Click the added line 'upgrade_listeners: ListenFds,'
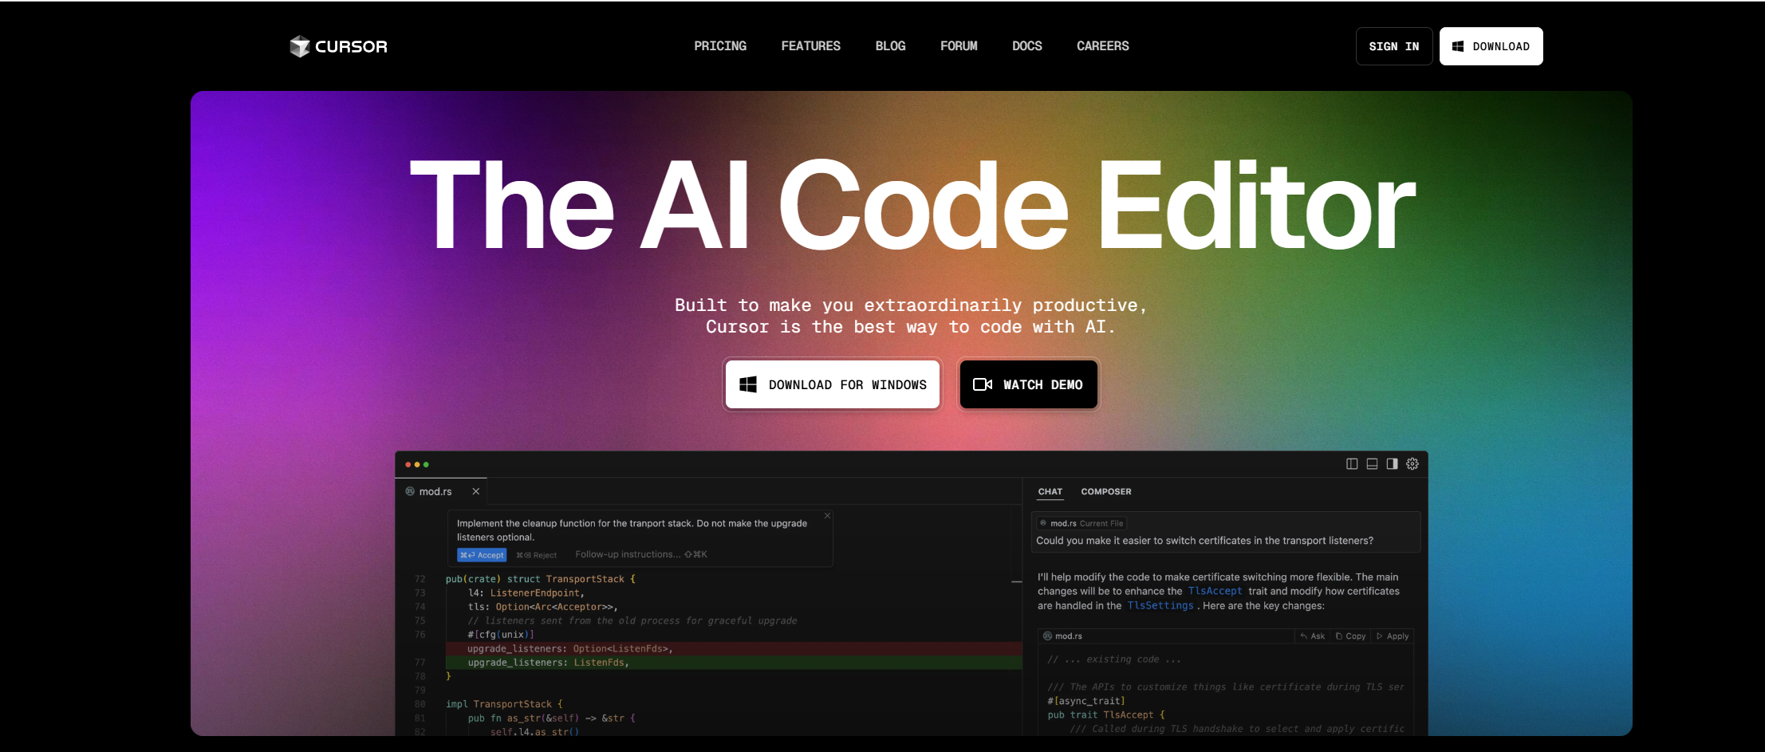The image size is (1765, 752). point(549,663)
